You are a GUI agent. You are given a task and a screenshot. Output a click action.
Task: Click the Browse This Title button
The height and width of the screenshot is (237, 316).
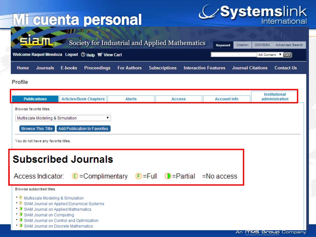37,129
